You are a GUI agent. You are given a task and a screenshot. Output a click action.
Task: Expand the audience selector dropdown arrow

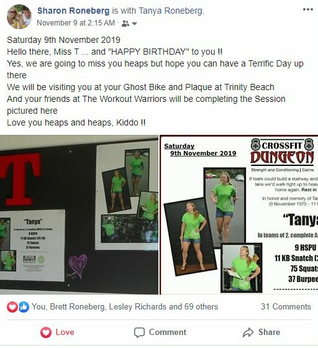coord(134,24)
